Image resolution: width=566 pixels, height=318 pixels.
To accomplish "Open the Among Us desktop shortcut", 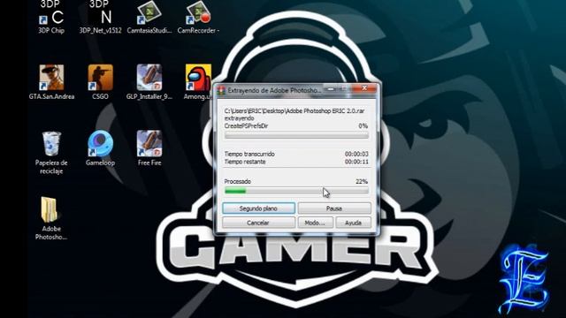I will [x=197, y=82].
